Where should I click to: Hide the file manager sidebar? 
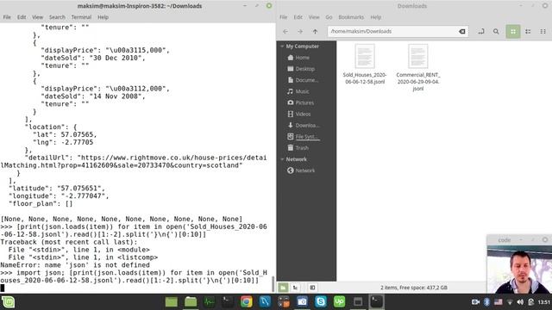click(x=312, y=288)
